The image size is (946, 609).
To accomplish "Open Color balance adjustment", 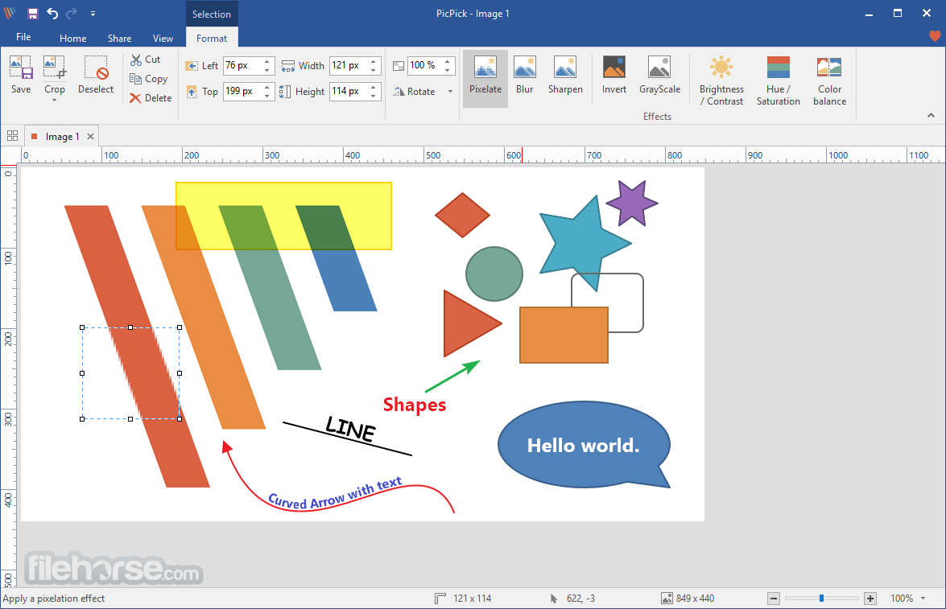I will [x=829, y=80].
